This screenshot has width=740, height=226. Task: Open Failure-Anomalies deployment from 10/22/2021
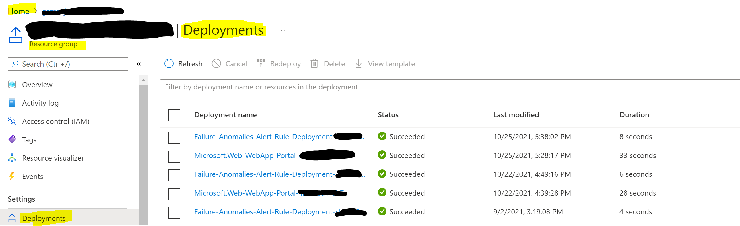coord(279,174)
